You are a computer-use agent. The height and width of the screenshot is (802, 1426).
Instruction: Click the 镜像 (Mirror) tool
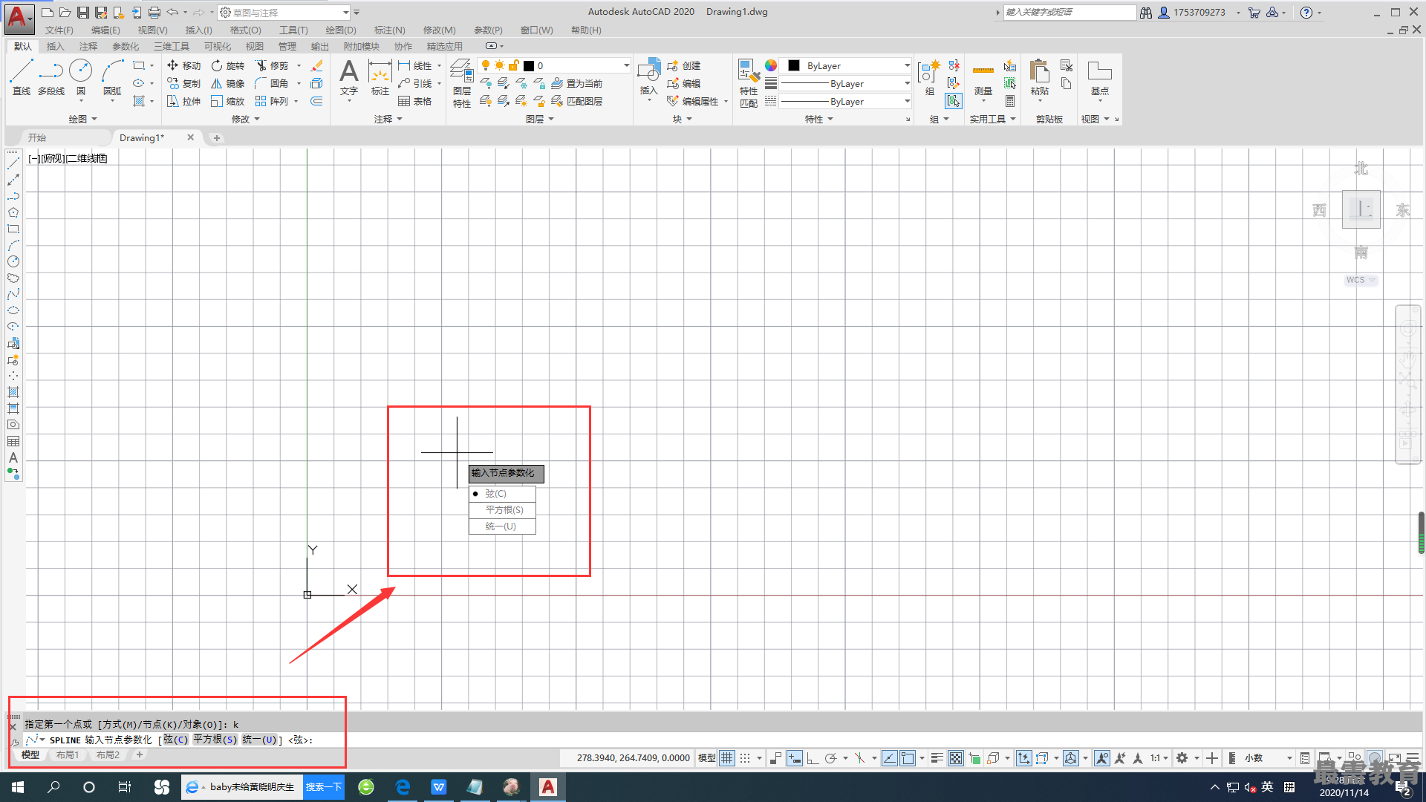coord(227,83)
